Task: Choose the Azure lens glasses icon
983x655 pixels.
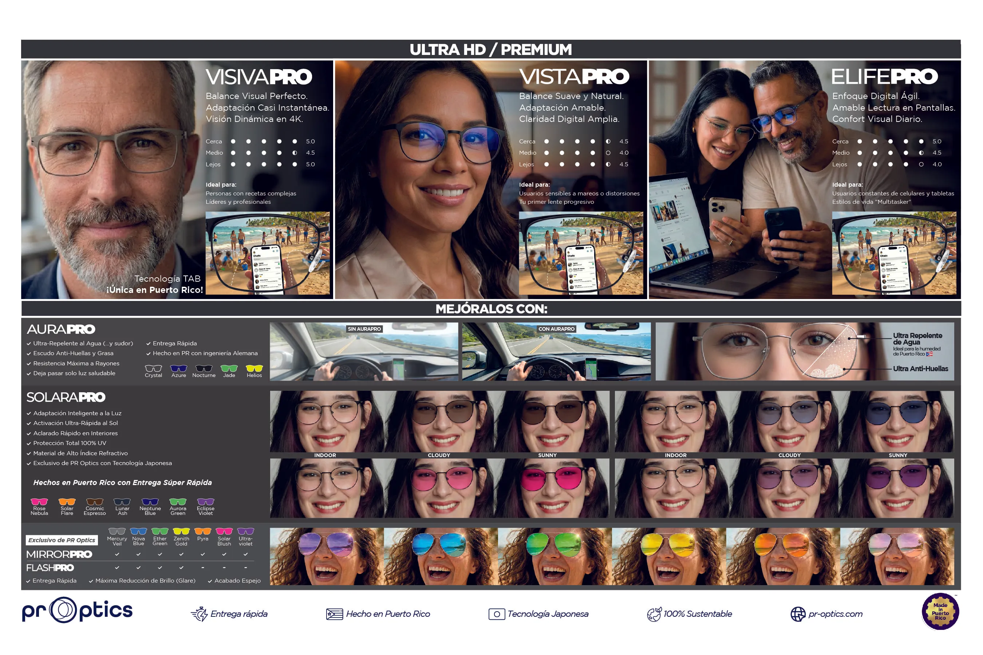Action: point(178,368)
